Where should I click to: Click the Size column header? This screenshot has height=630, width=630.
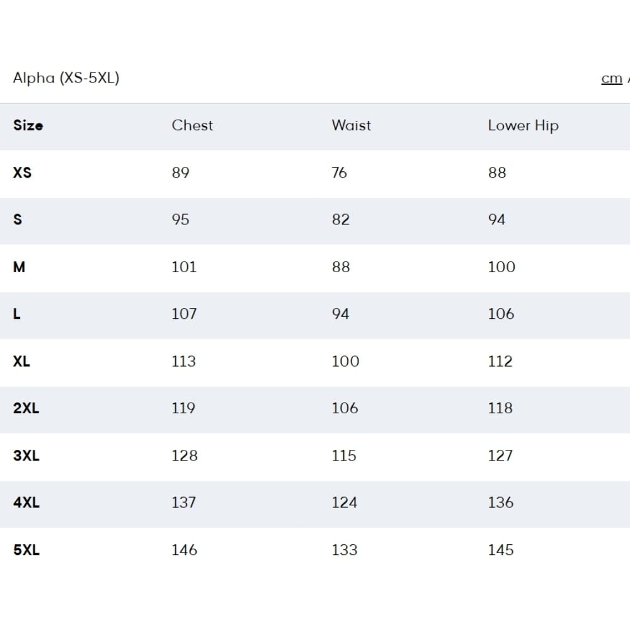click(28, 125)
